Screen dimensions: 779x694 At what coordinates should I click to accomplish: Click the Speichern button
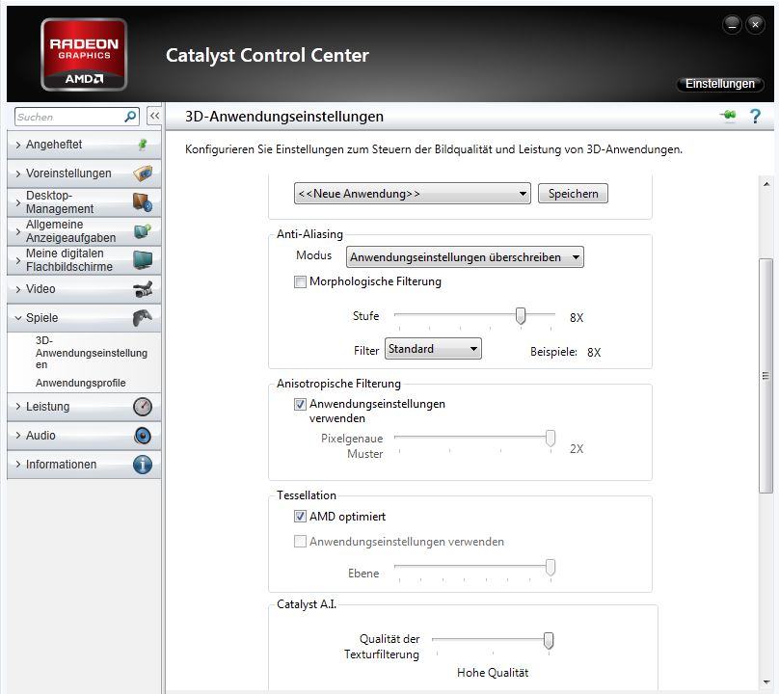573,193
